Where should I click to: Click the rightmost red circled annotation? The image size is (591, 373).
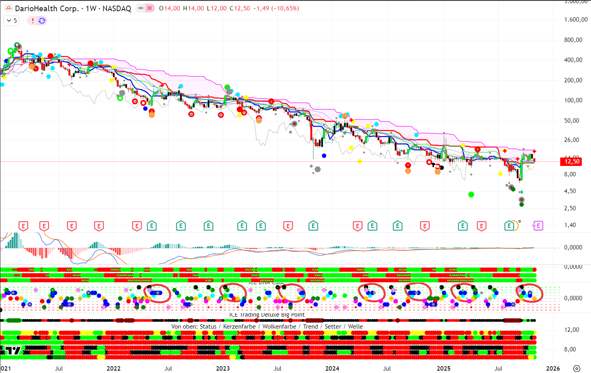point(529,293)
